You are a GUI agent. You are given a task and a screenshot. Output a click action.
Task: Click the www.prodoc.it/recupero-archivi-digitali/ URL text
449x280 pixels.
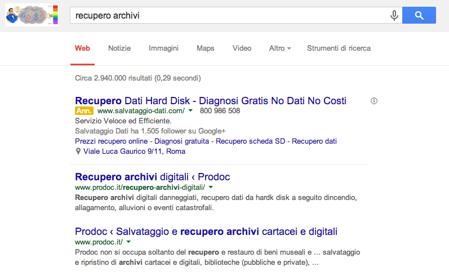140,188
